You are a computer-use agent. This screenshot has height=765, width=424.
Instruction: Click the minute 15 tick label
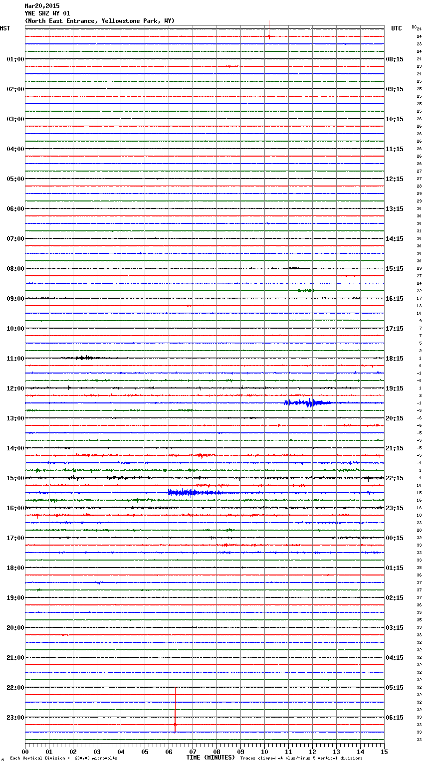384,752
